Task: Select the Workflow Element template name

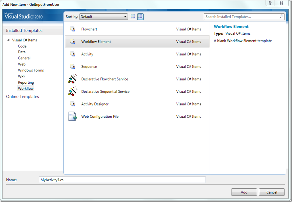Action: pos(96,41)
